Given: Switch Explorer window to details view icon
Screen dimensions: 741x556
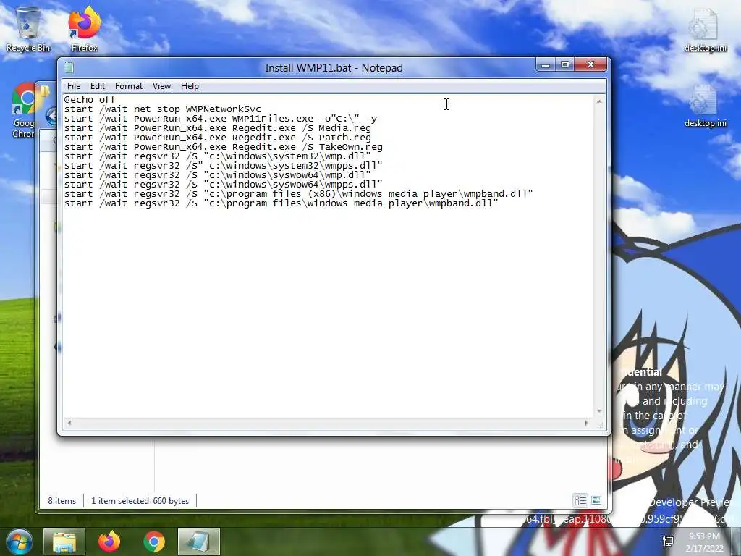Looking at the screenshot, I should pos(580,500).
